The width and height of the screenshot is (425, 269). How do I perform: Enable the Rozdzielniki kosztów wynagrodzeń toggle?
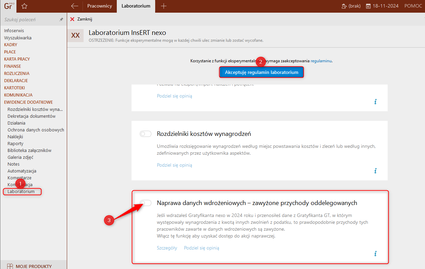click(146, 134)
